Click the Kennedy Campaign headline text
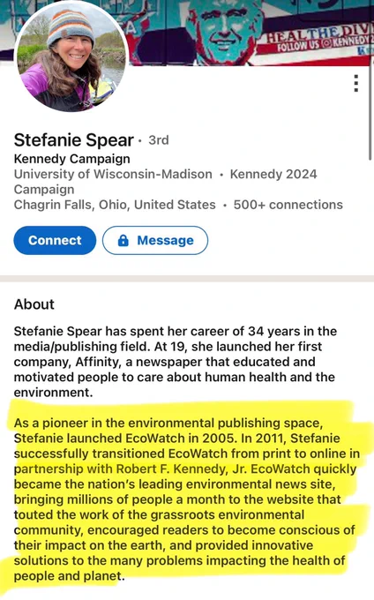Image resolution: width=374 pixels, height=600 pixels. [72, 159]
